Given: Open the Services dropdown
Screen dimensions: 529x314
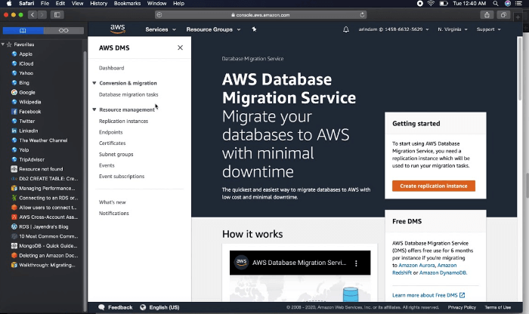Looking at the screenshot, I should 160,29.
